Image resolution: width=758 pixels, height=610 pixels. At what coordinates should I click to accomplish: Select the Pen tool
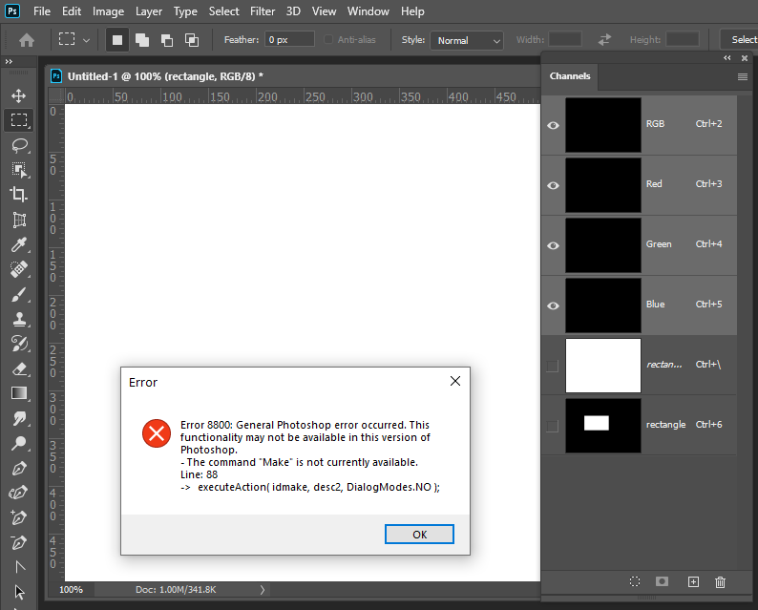click(x=19, y=469)
